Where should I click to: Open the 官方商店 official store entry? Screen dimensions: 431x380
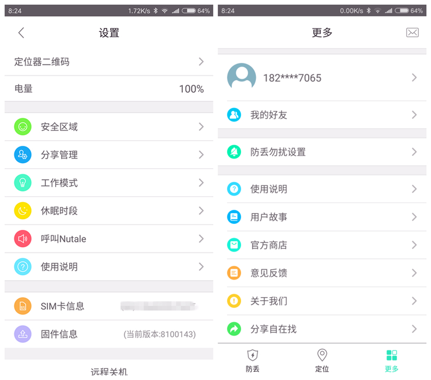322,245
